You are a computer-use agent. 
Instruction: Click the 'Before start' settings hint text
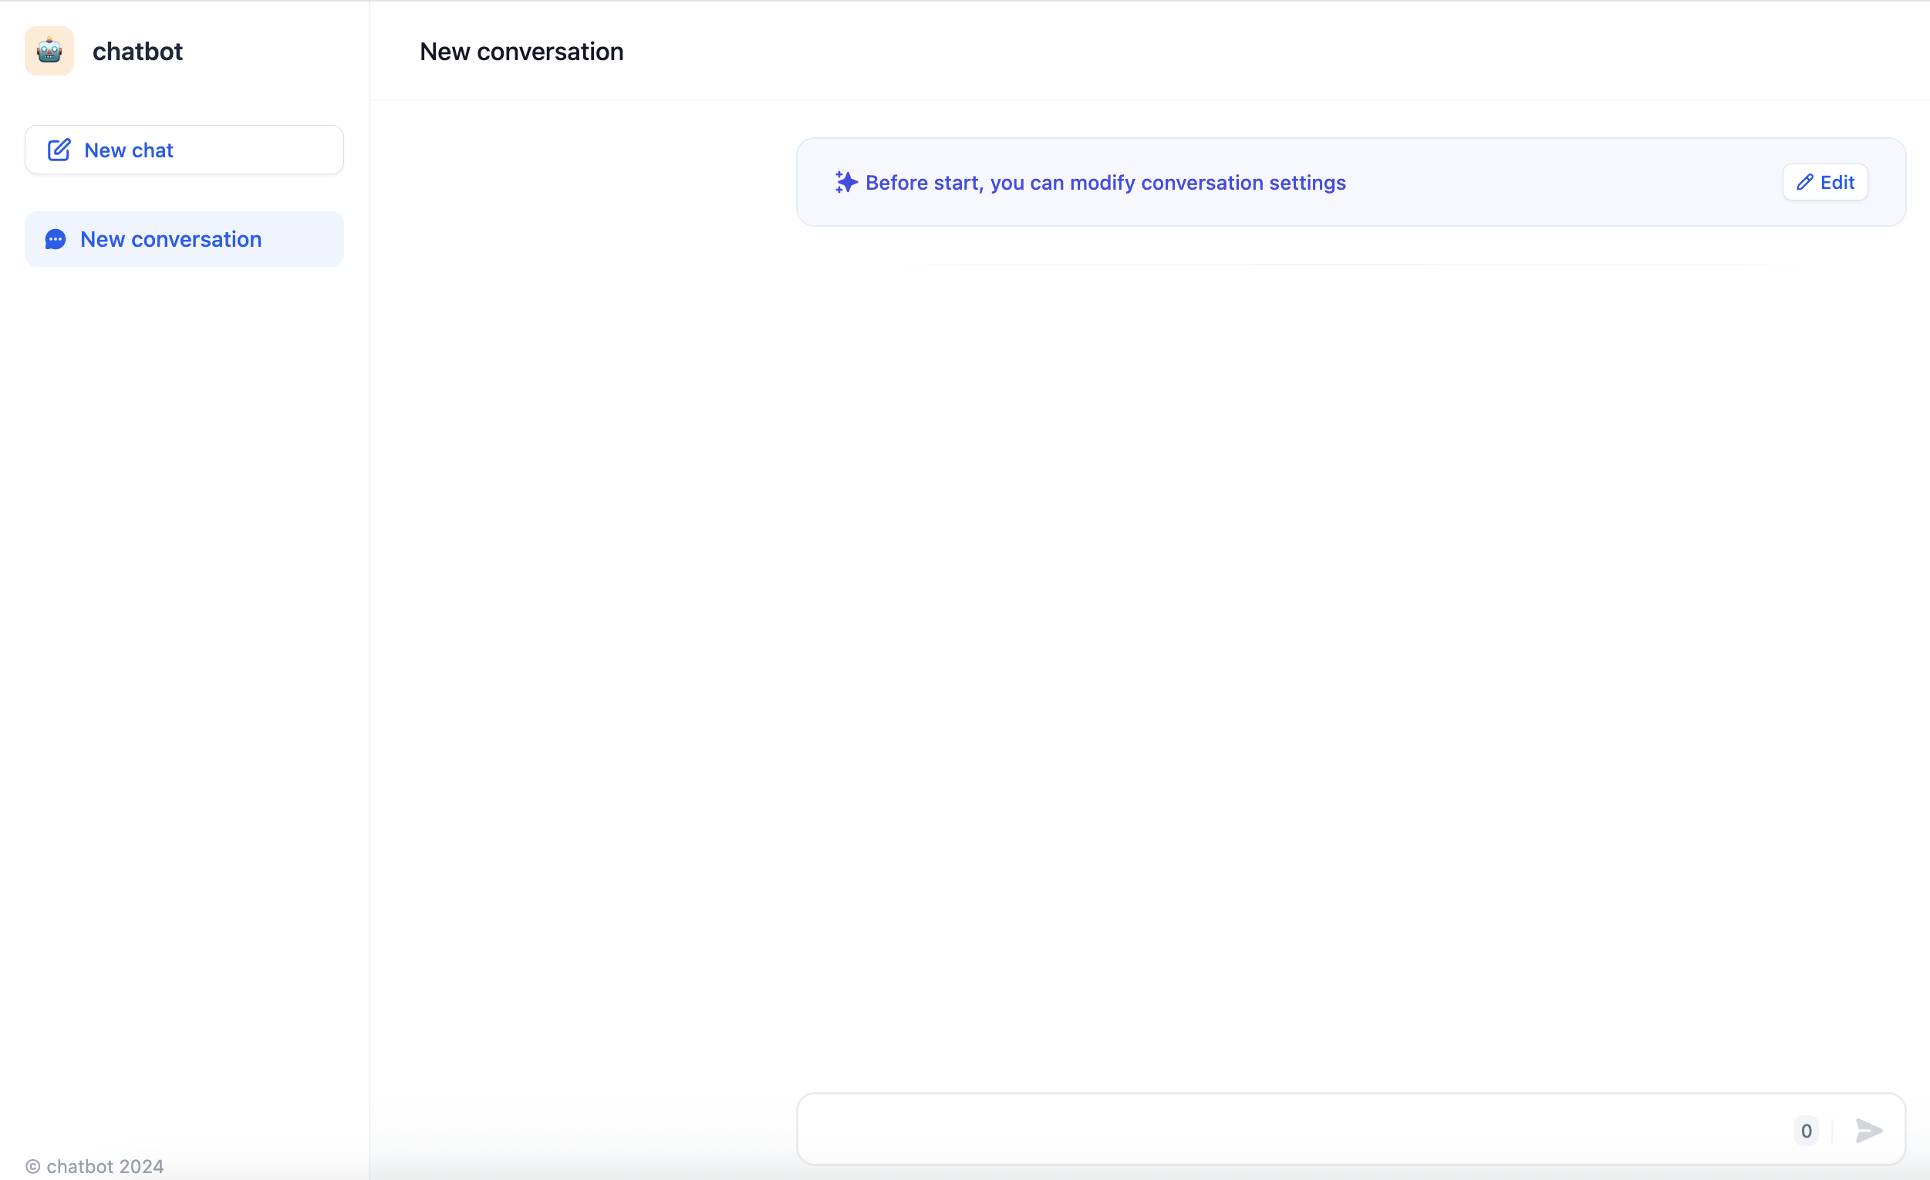(1105, 183)
